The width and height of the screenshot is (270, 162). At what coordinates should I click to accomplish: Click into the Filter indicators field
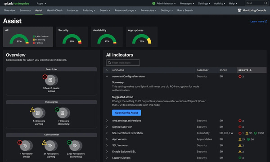[123, 63]
